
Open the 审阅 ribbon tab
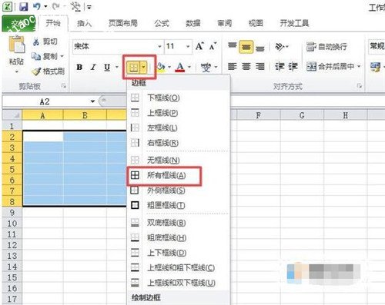tap(225, 23)
